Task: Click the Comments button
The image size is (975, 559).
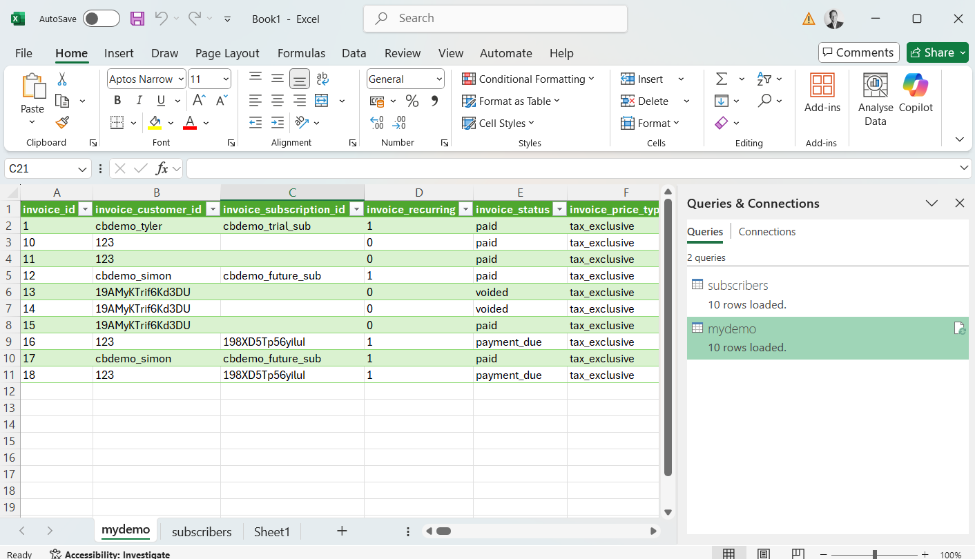Action: (858, 52)
